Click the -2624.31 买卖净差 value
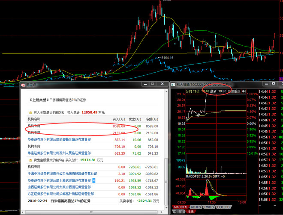Image resolution: width=283 pixels, height=215 pixels. pyautogui.click(x=145, y=201)
